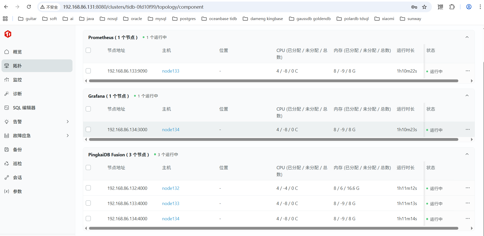Open the 会话 sessions page
This screenshot has height=236, width=484.
pyautogui.click(x=17, y=177)
